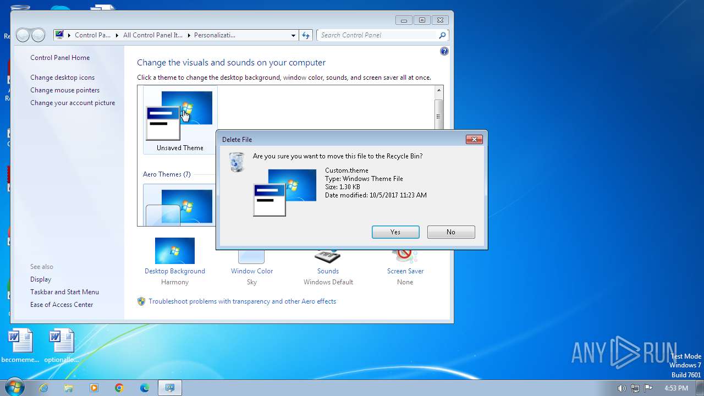Minimize the Personalization window
The width and height of the screenshot is (704, 396).
pos(404,20)
